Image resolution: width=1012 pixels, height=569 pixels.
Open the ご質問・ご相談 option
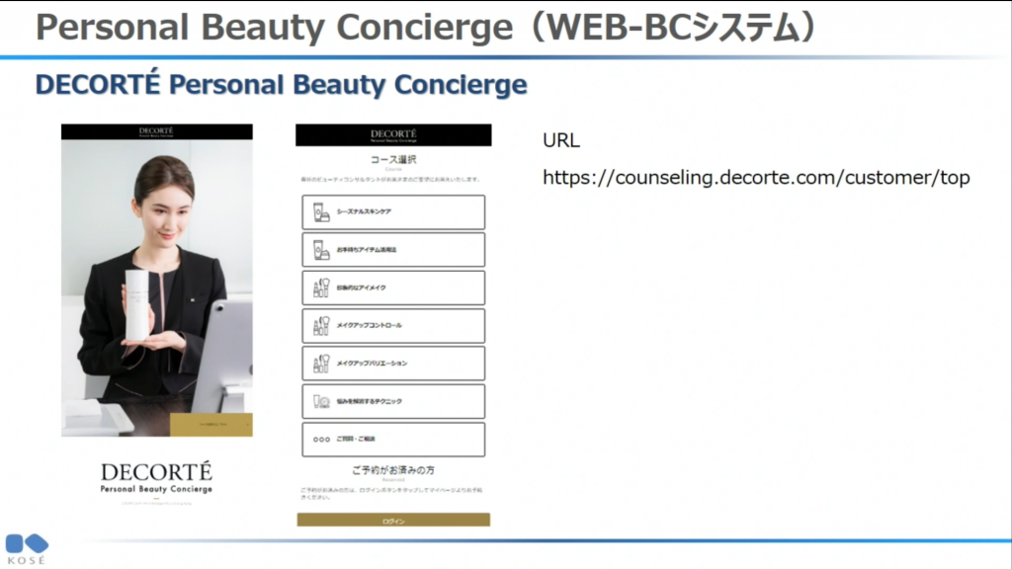[x=393, y=439]
